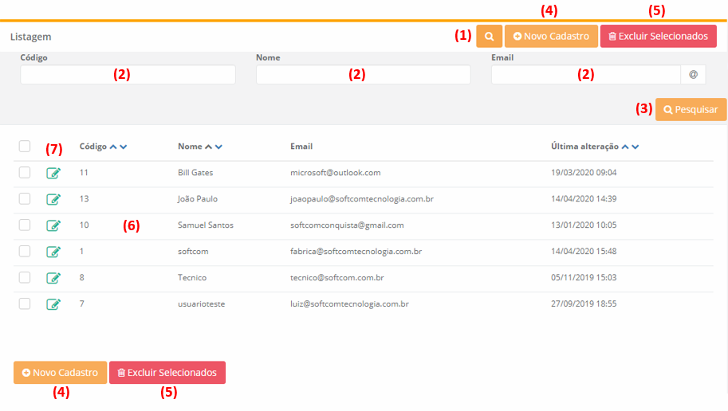This screenshot has width=728, height=411.
Task: Click edit icon for Samuel Santos
Action: tap(53, 225)
